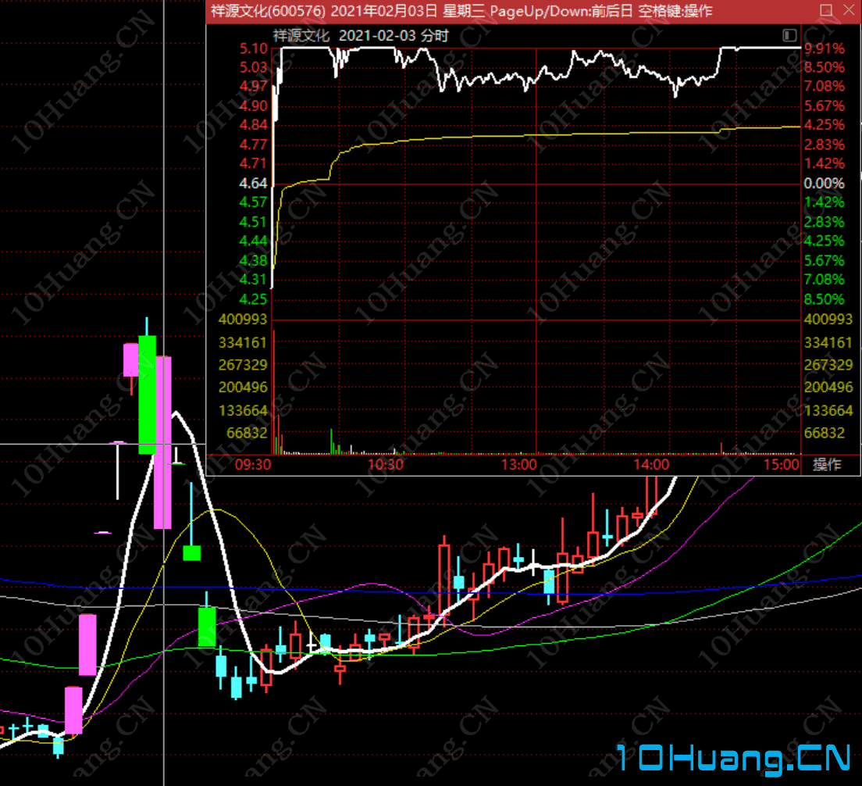Select the 4.38 price label
The width and height of the screenshot is (862, 786).
(254, 261)
